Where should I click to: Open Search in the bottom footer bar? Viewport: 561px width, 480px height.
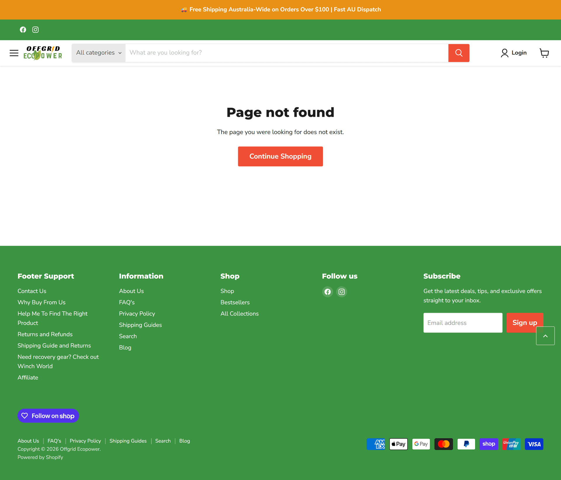coord(163,441)
